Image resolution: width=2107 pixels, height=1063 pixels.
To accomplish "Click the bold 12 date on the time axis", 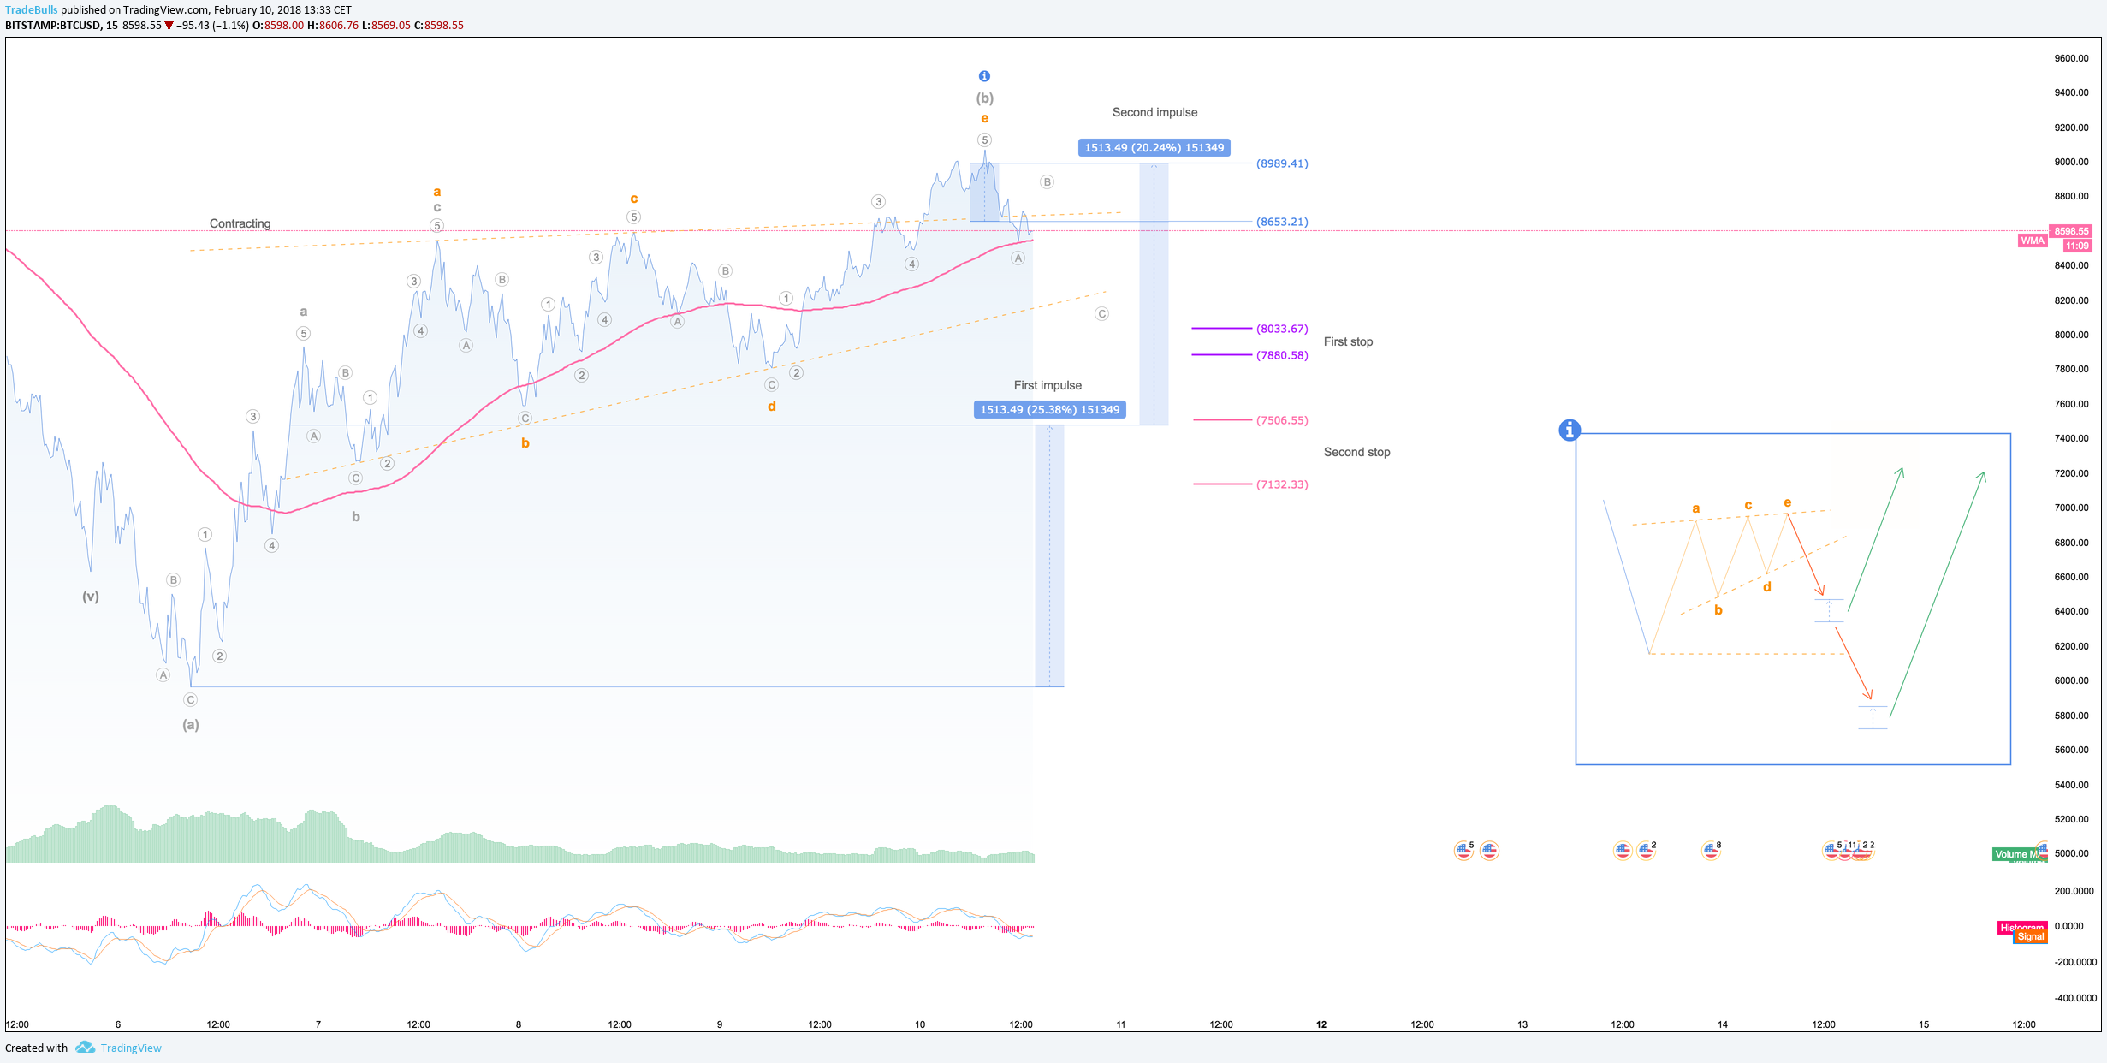I will 1321,1024.
